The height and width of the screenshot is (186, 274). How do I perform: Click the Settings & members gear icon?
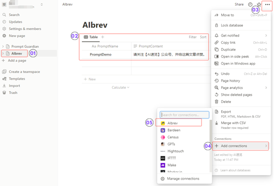[x=4, y=29]
